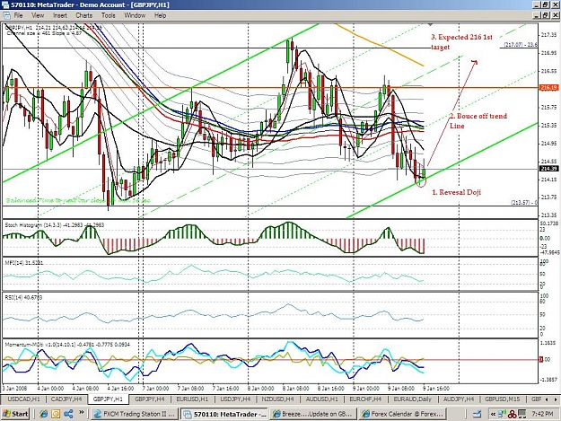Click the RSI(14) 40.6783 indicator label

pos(23,298)
